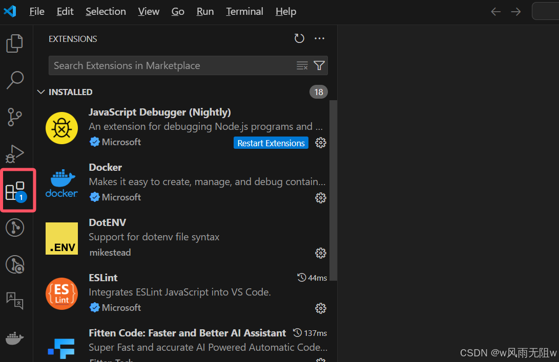
Task: Select JavaScript Debugger (Nightly) extension title
Action: (x=160, y=112)
